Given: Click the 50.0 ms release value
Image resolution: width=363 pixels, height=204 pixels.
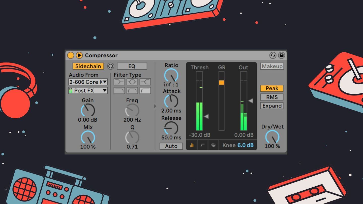Looking at the screenshot, I should pyautogui.click(x=171, y=138).
